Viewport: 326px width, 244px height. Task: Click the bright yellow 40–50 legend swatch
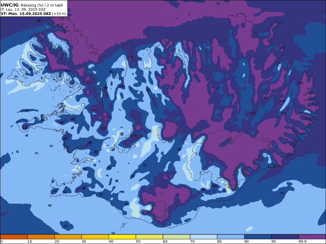(122, 237)
